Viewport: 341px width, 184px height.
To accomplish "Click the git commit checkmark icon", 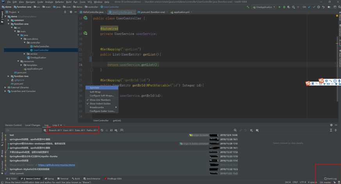I will (314, 7).
